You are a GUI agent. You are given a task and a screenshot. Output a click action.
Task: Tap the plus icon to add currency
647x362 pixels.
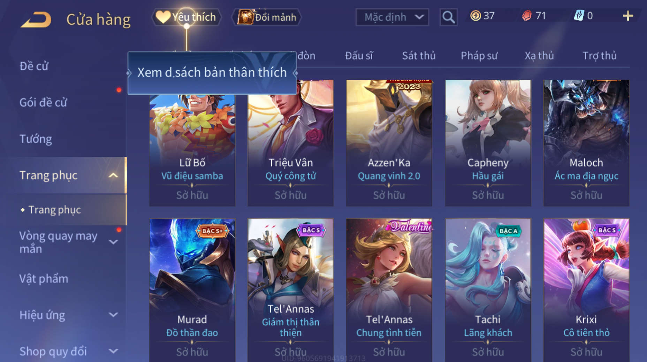pyautogui.click(x=628, y=16)
